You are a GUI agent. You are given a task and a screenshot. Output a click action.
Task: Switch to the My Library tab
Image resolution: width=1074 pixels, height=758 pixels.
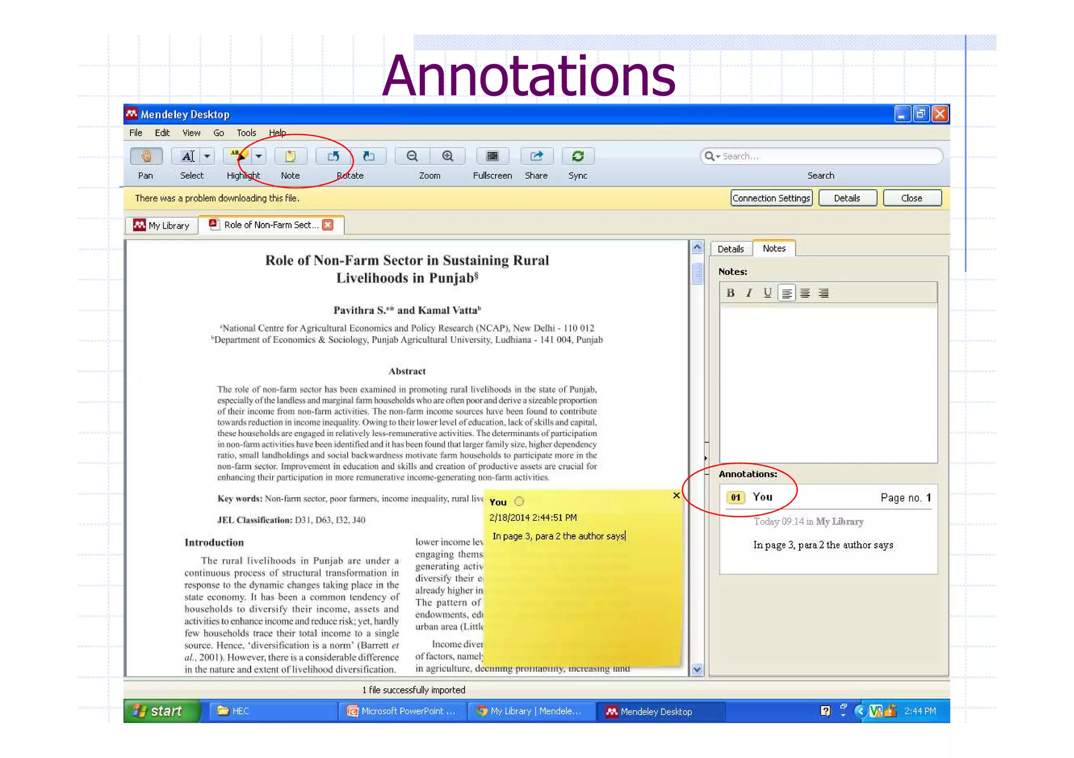tap(162, 225)
